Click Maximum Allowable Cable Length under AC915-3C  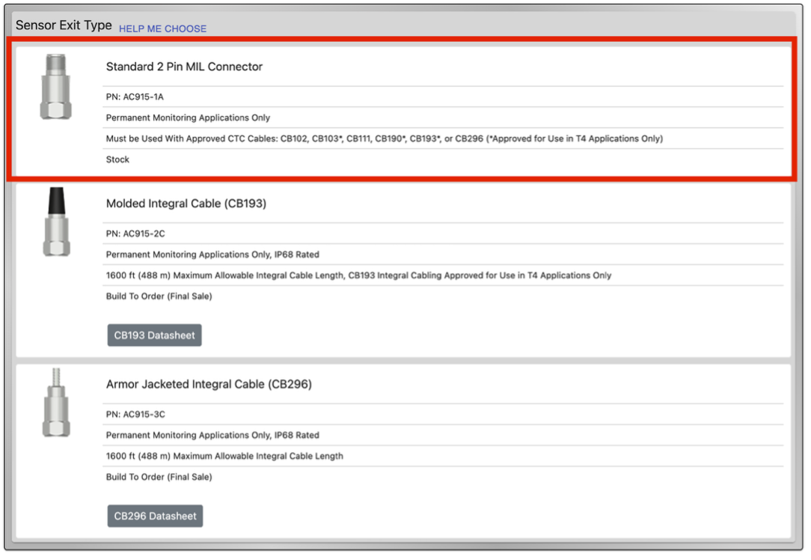(x=224, y=456)
